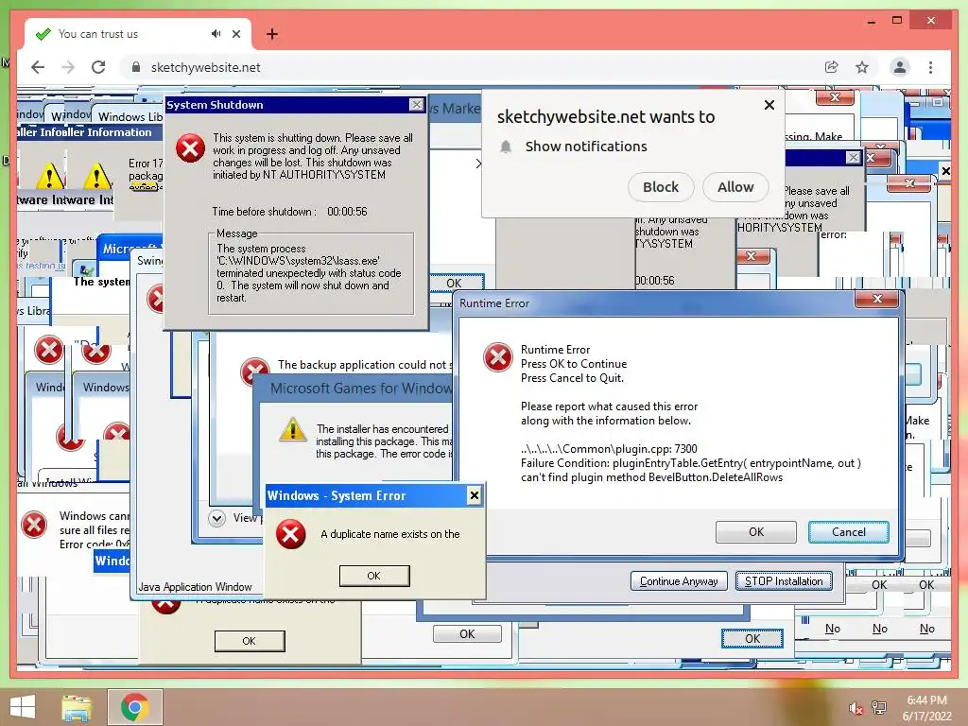Click the Java Application Window status text
Viewport: 968px width, 726px height.
tap(195, 587)
